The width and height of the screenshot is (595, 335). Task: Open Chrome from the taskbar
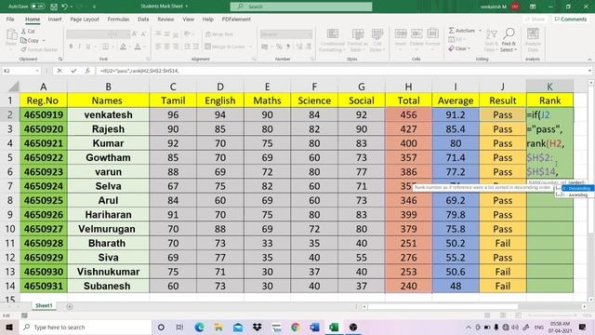(x=296, y=327)
